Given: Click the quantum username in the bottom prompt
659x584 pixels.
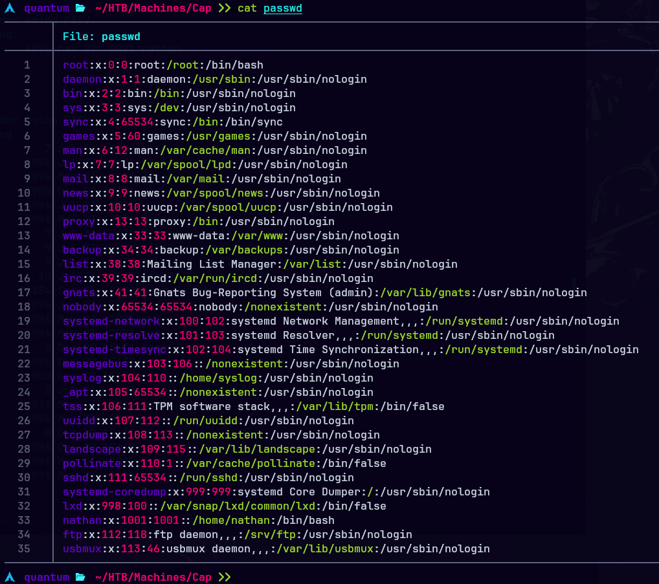Looking at the screenshot, I should (x=46, y=577).
